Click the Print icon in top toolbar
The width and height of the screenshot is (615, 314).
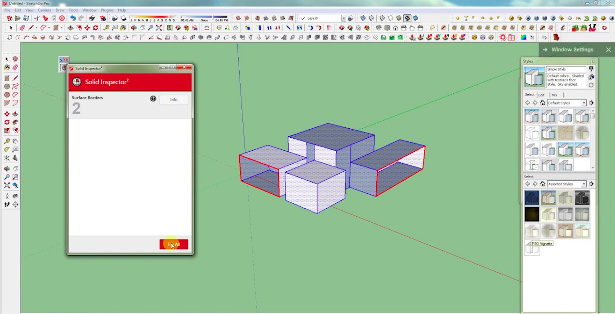click(x=91, y=18)
